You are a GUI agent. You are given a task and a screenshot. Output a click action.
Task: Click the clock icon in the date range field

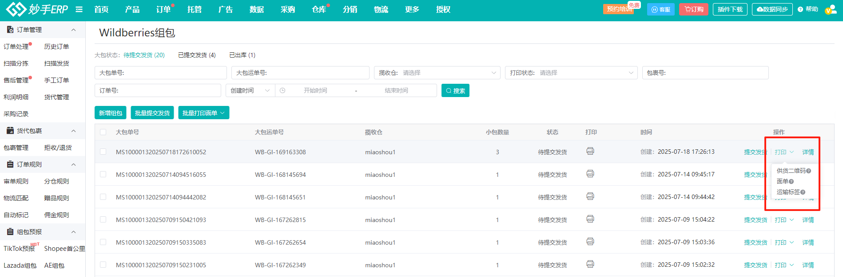282,90
